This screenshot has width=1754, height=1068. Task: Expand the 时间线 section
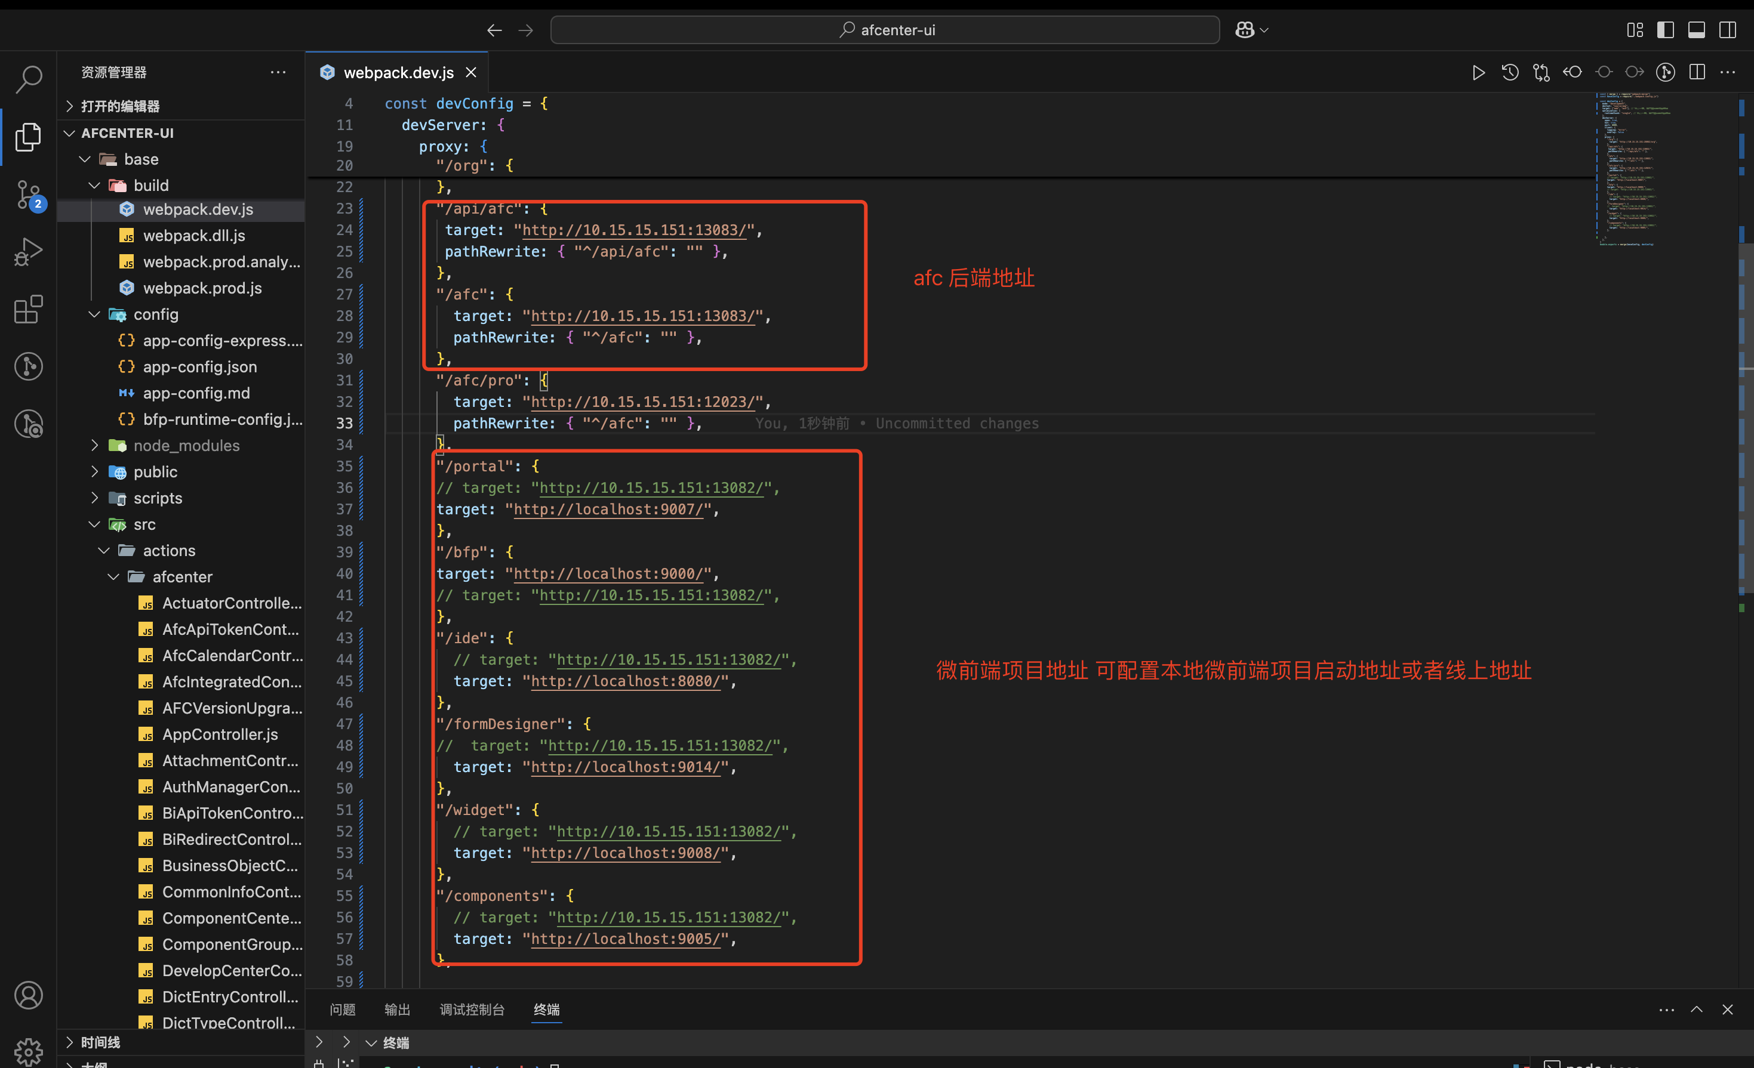point(100,1042)
